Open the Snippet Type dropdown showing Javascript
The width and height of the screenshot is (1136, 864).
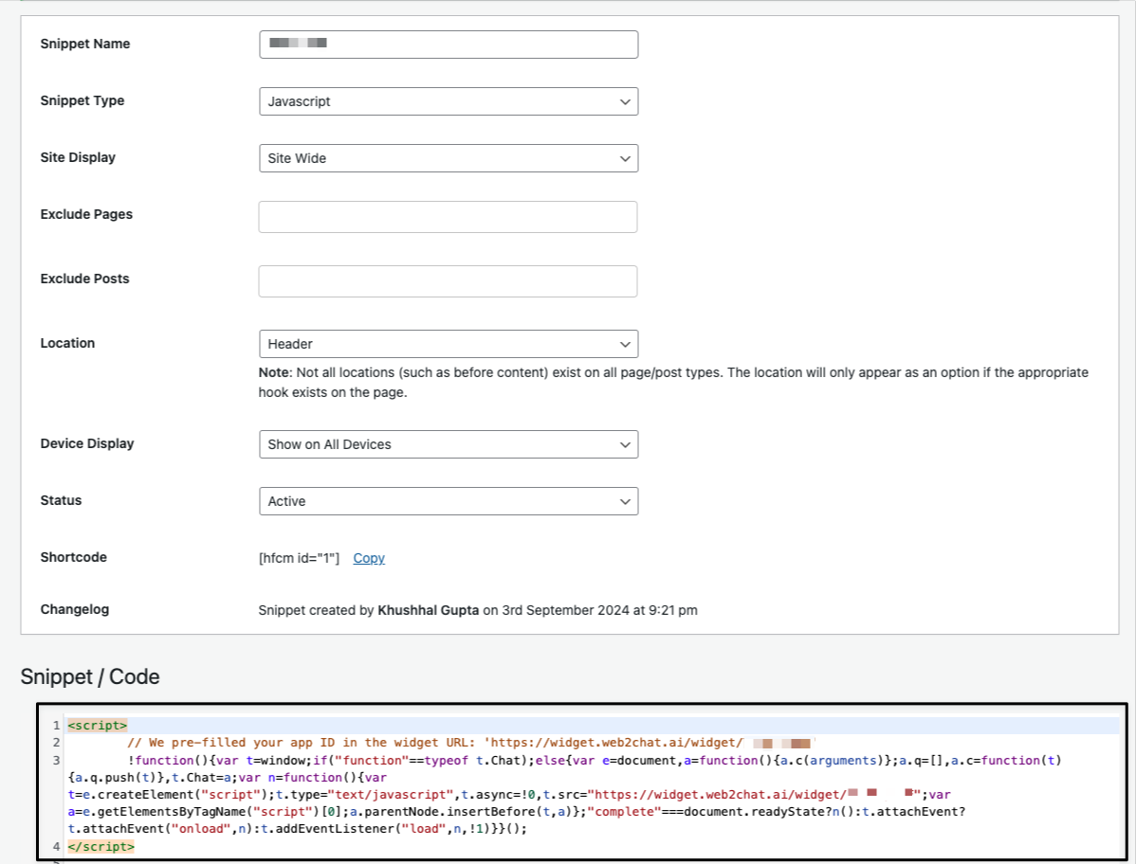pos(449,101)
